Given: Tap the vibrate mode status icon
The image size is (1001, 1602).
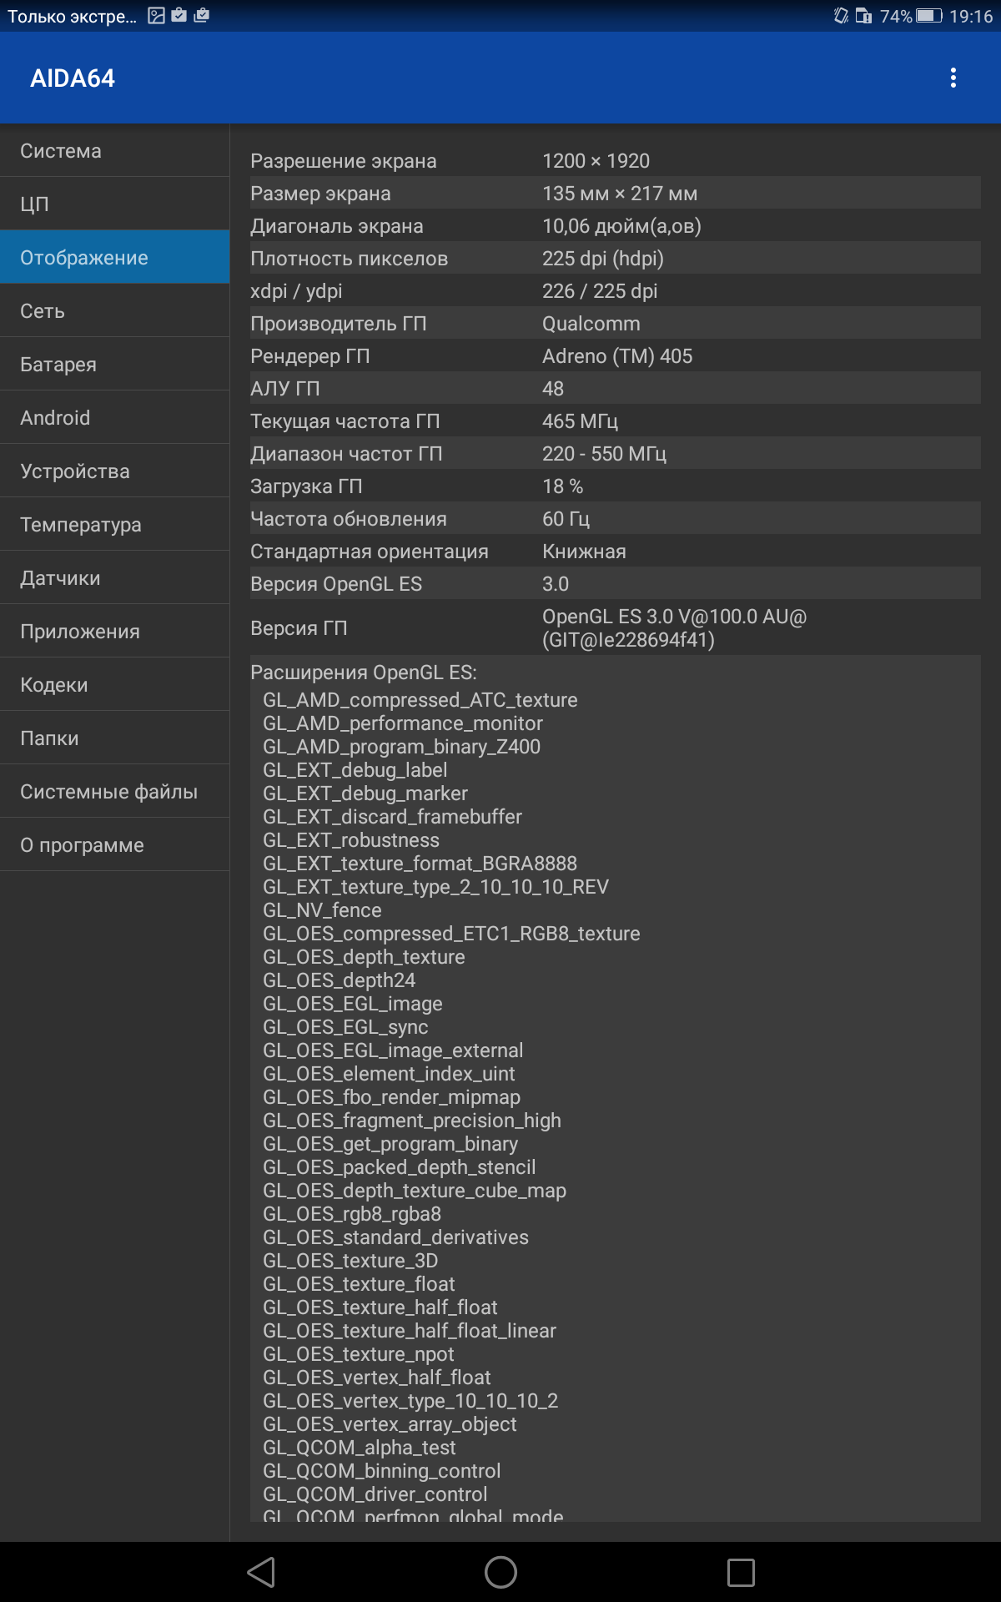Looking at the screenshot, I should point(841,16).
